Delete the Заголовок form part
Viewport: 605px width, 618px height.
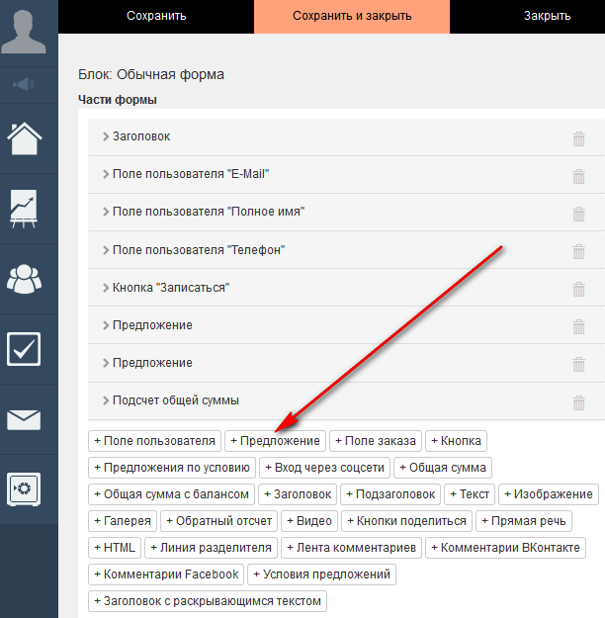click(x=578, y=138)
